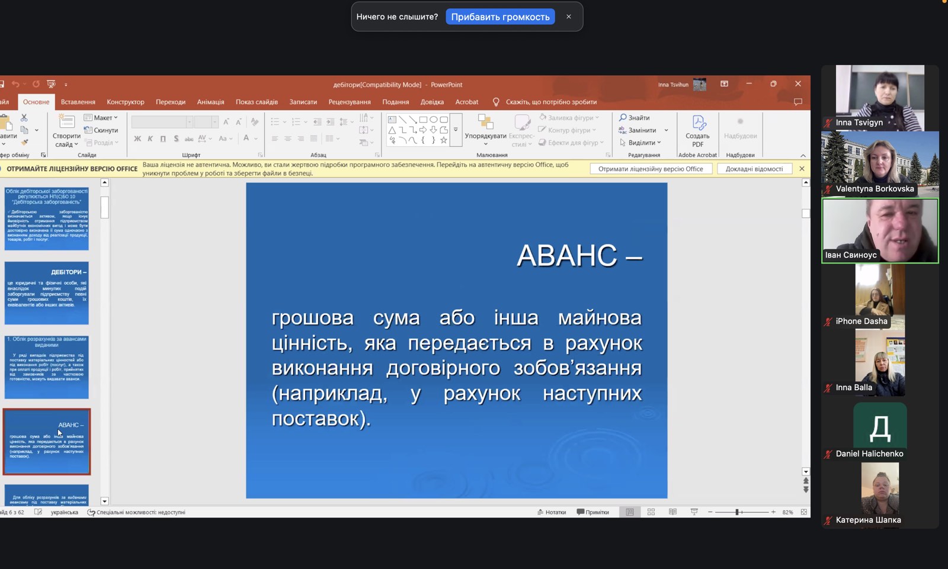Open the Find search tool
This screenshot has height=569, width=948.
coord(635,118)
